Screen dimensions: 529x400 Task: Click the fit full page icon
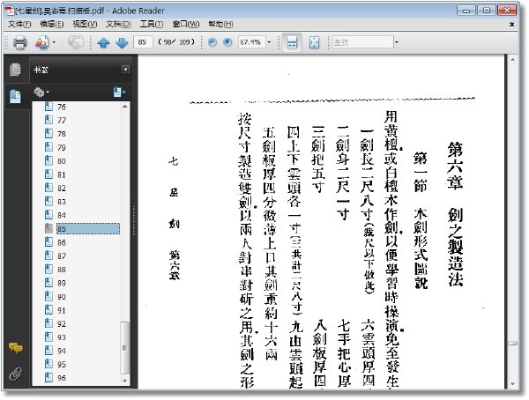(x=314, y=42)
